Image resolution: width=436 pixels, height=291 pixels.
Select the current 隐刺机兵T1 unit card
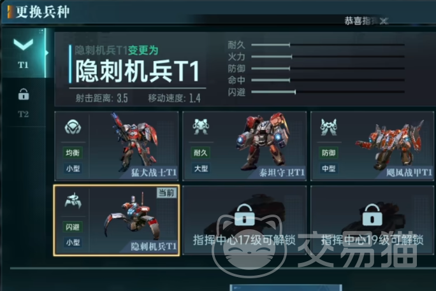(x=117, y=220)
